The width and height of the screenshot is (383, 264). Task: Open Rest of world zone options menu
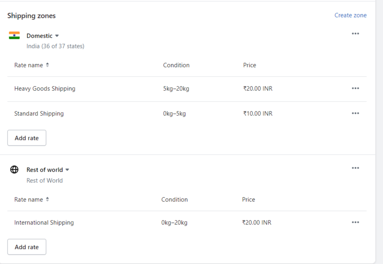(x=355, y=168)
